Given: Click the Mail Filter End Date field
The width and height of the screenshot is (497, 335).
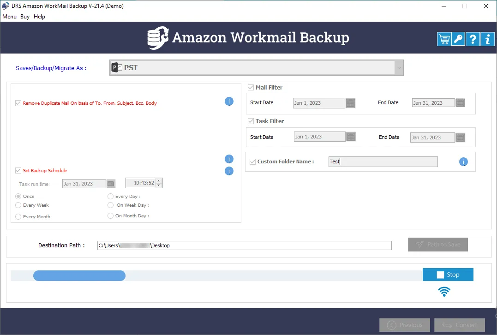Looking at the screenshot, I should tap(433, 103).
